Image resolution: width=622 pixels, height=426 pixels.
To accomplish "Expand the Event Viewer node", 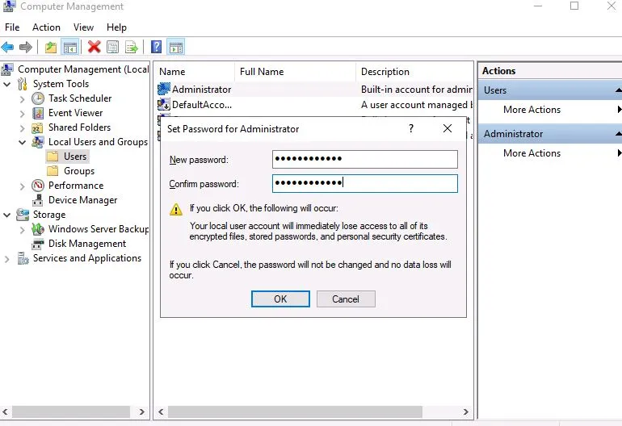I will 23,114.
